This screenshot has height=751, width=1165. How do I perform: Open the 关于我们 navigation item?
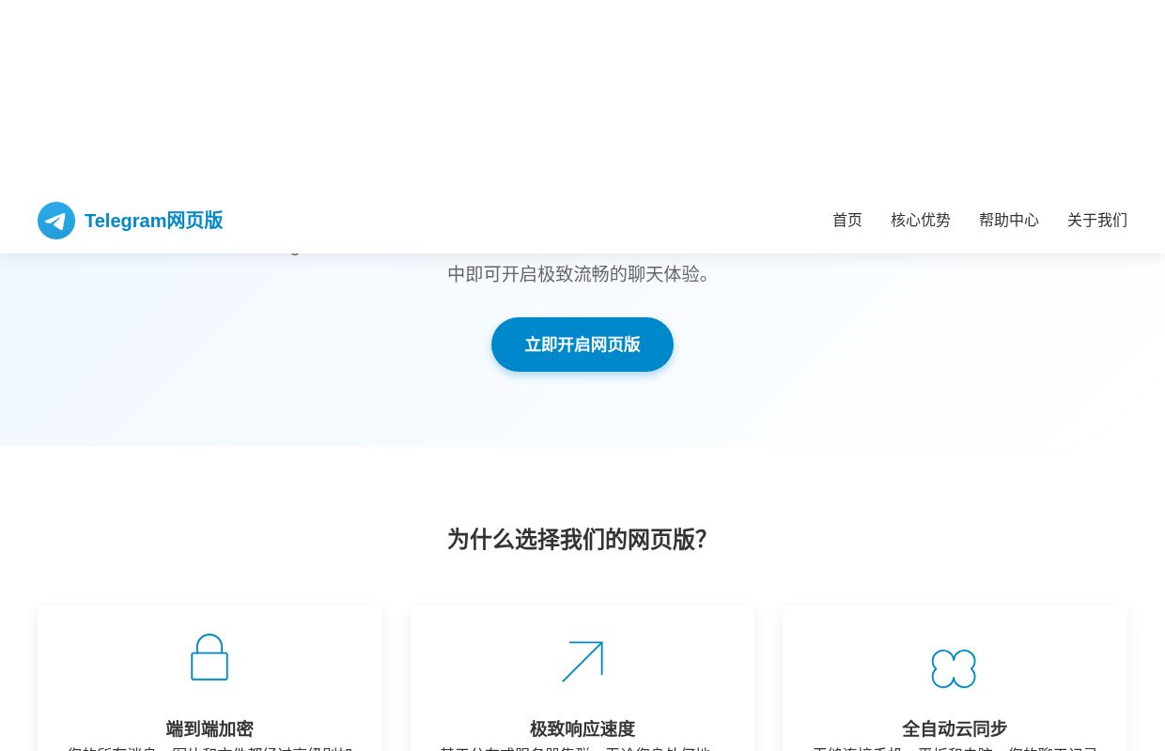(1096, 220)
